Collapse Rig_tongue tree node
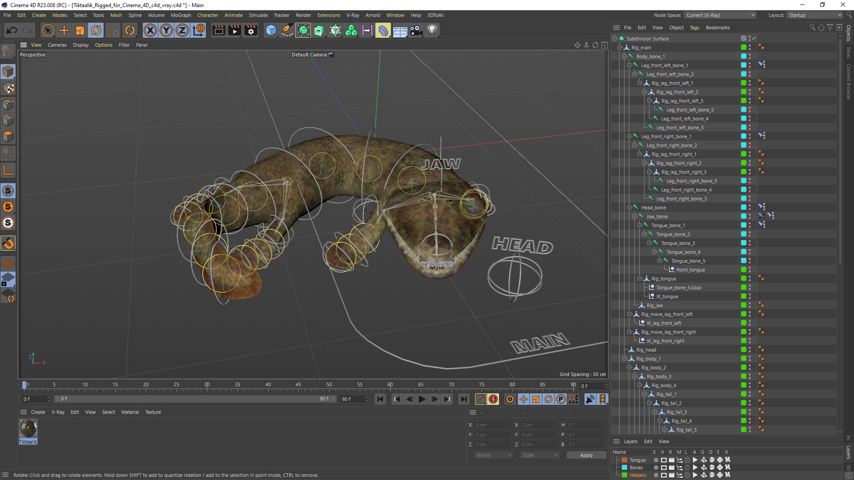 pos(639,279)
